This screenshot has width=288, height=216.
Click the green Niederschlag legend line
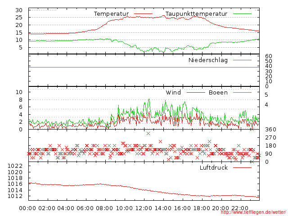click(x=242, y=60)
